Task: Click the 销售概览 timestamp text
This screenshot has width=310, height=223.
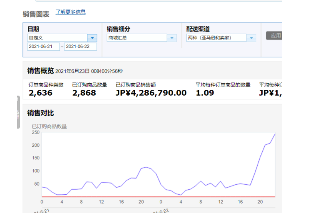Action: click(x=89, y=71)
